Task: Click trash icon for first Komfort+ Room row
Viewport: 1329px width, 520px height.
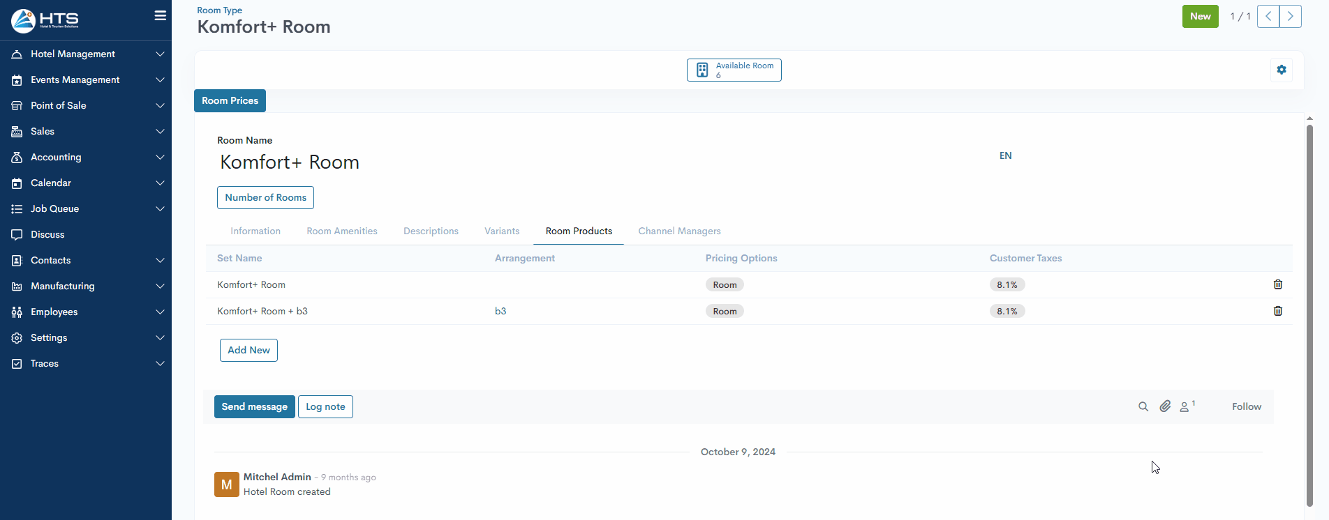Action: point(1277,284)
